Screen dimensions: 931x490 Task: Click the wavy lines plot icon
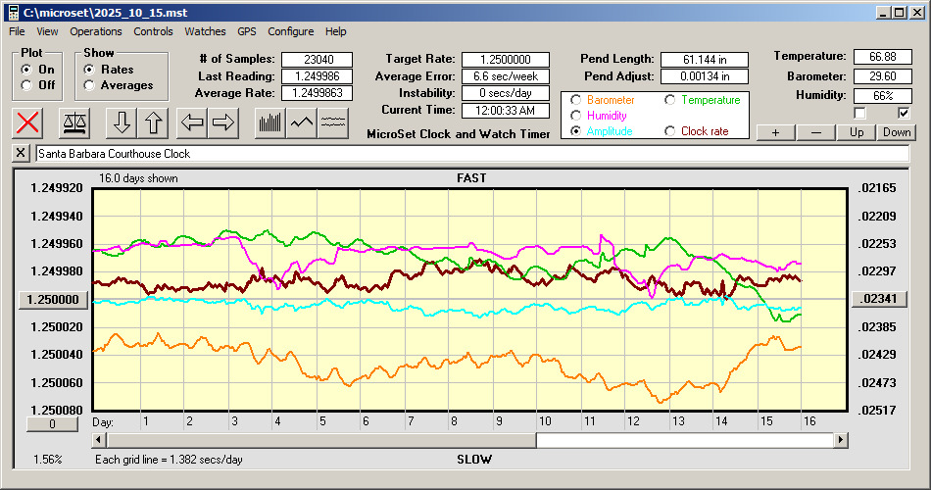(333, 122)
